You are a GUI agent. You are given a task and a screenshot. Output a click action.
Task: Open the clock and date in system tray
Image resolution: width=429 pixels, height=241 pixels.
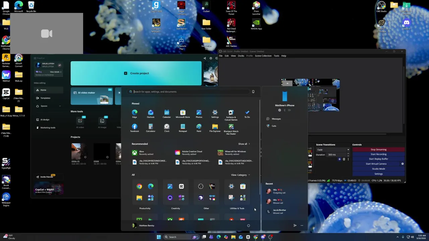pyautogui.click(x=420, y=237)
